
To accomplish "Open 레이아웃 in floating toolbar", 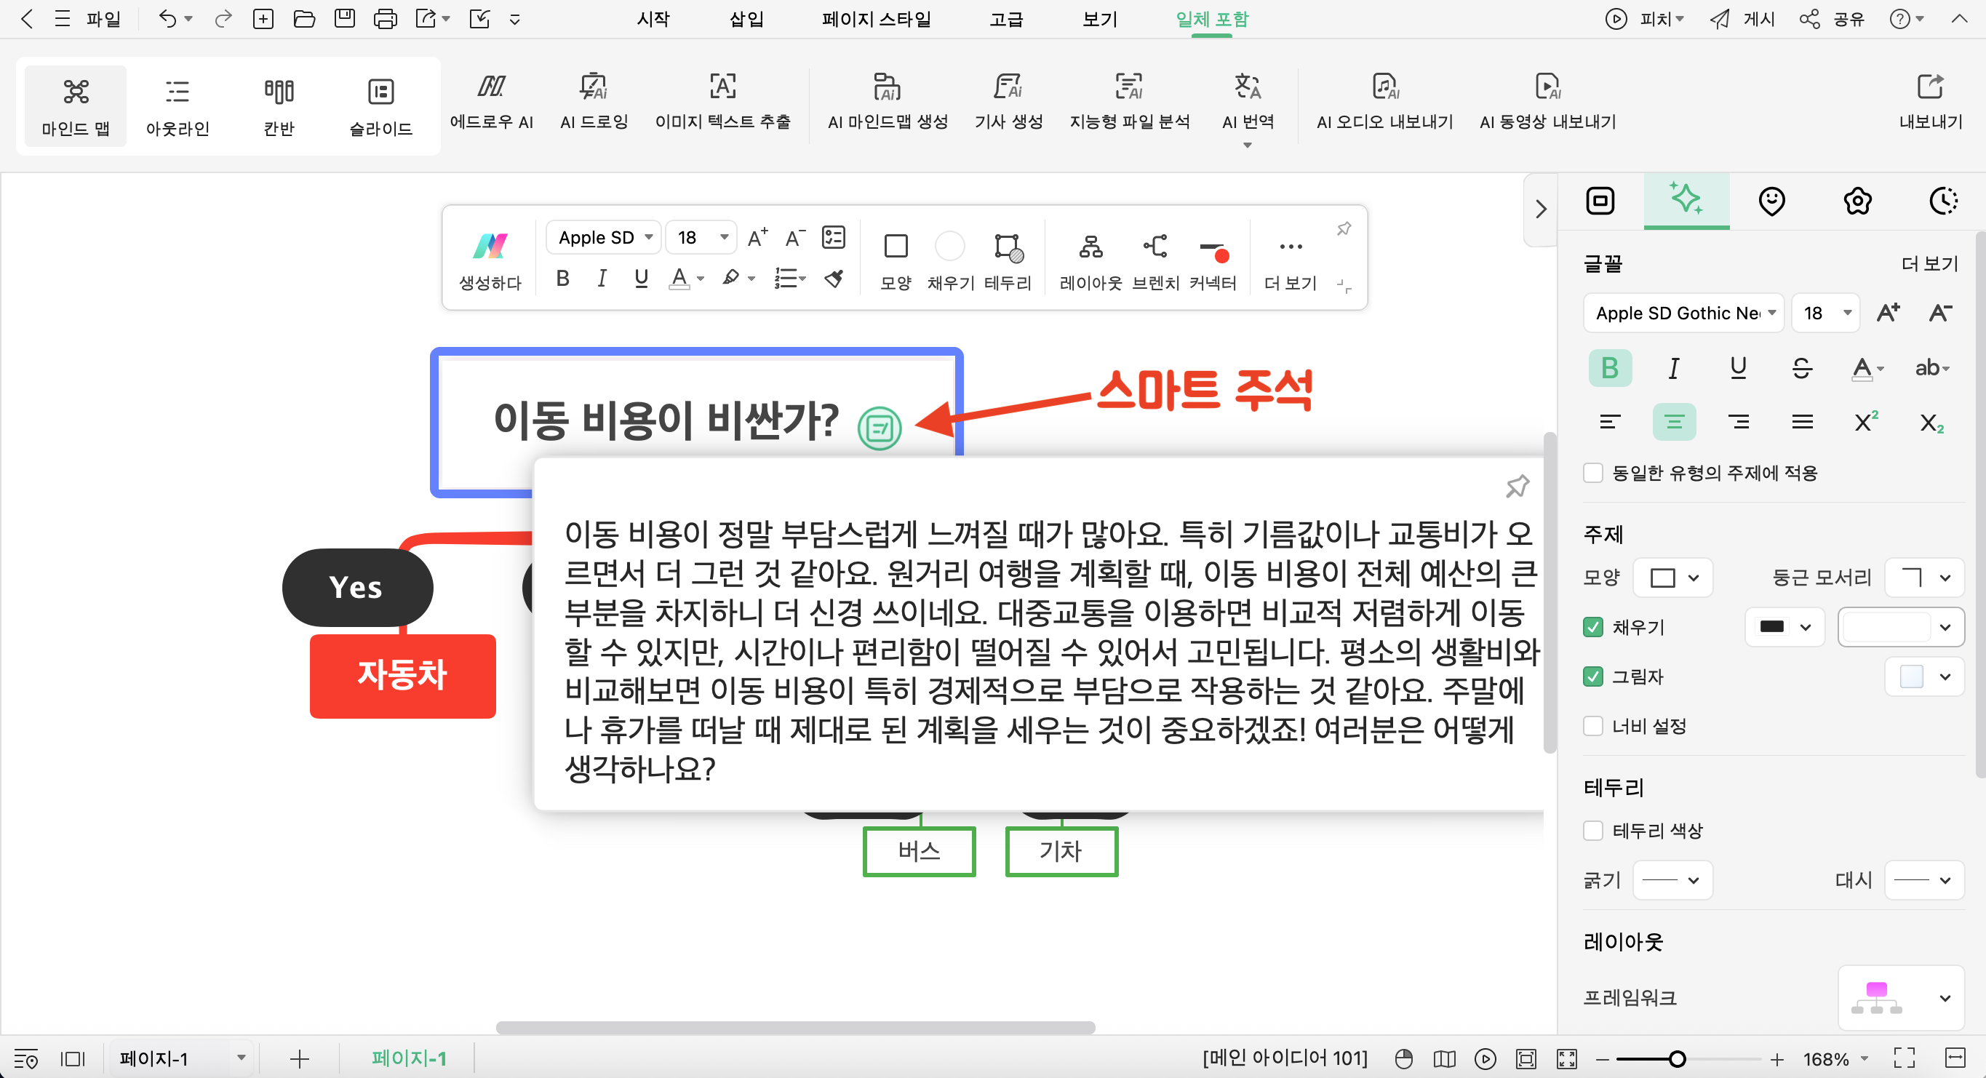I will (1090, 260).
